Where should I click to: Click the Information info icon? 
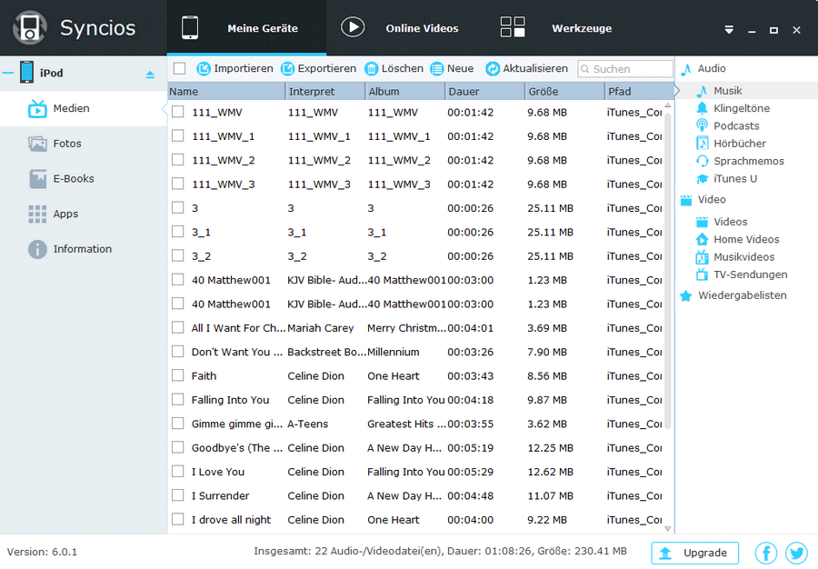[x=37, y=249]
